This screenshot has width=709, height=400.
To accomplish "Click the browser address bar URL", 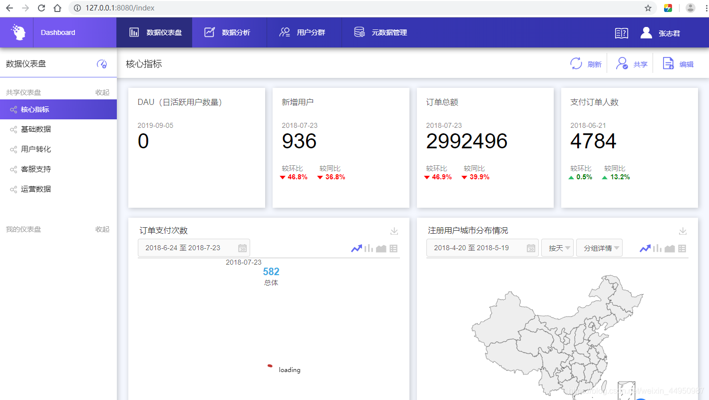I will click(120, 8).
